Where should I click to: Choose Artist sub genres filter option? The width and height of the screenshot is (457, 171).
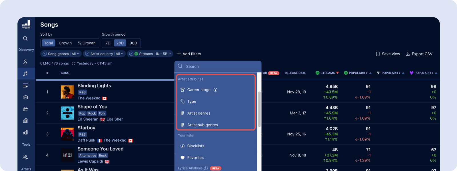pos(216,125)
